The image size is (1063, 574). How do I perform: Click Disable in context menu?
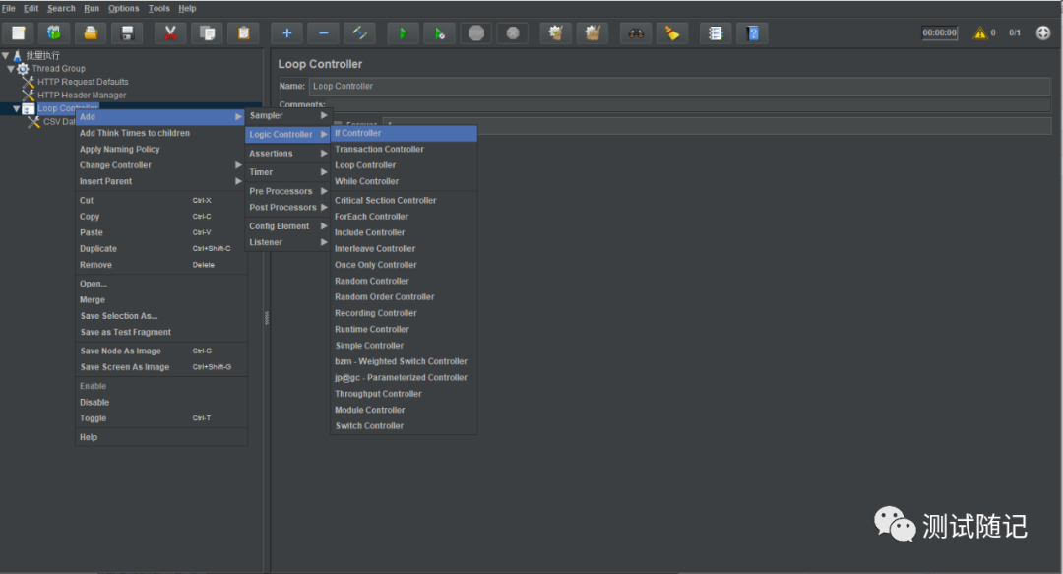(x=160, y=403)
